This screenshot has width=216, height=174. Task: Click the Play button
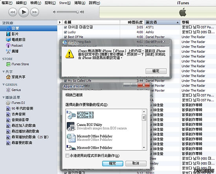pyautogui.click(x=24, y=12)
